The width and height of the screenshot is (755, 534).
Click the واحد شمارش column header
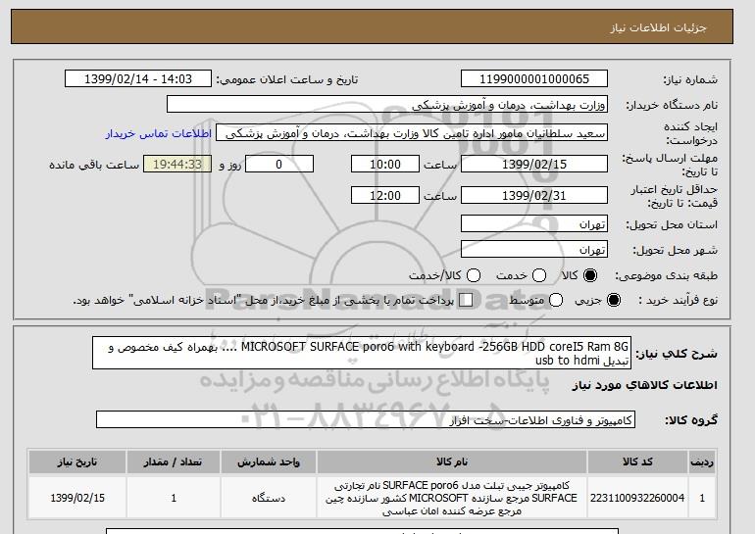point(269,461)
